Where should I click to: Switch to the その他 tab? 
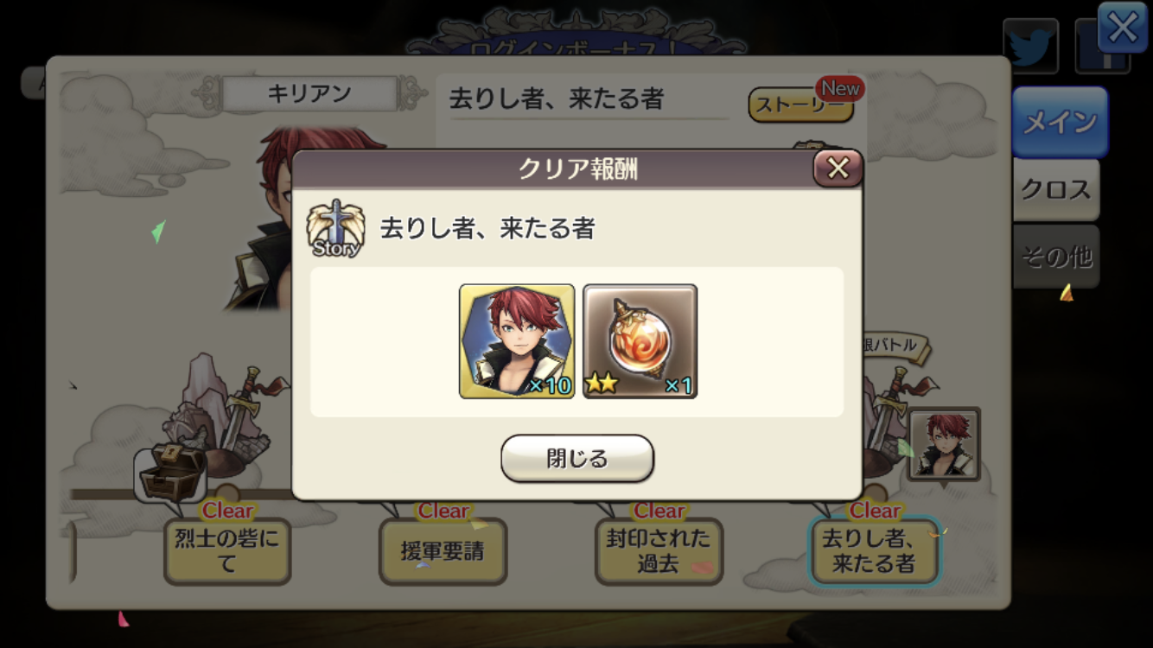1056,257
